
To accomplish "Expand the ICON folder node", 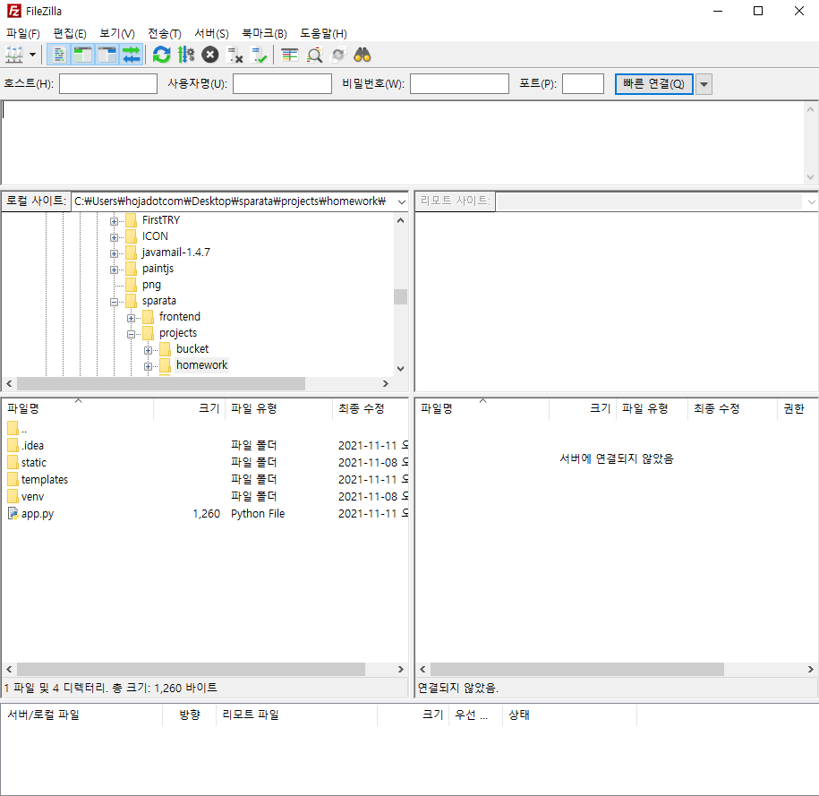I will (114, 237).
